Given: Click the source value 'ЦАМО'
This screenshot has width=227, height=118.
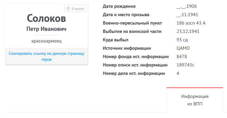Looking at the screenshot, I should click(183, 48).
